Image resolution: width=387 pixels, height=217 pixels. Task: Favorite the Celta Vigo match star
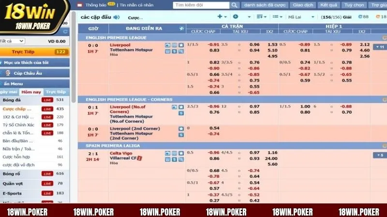tap(181, 153)
